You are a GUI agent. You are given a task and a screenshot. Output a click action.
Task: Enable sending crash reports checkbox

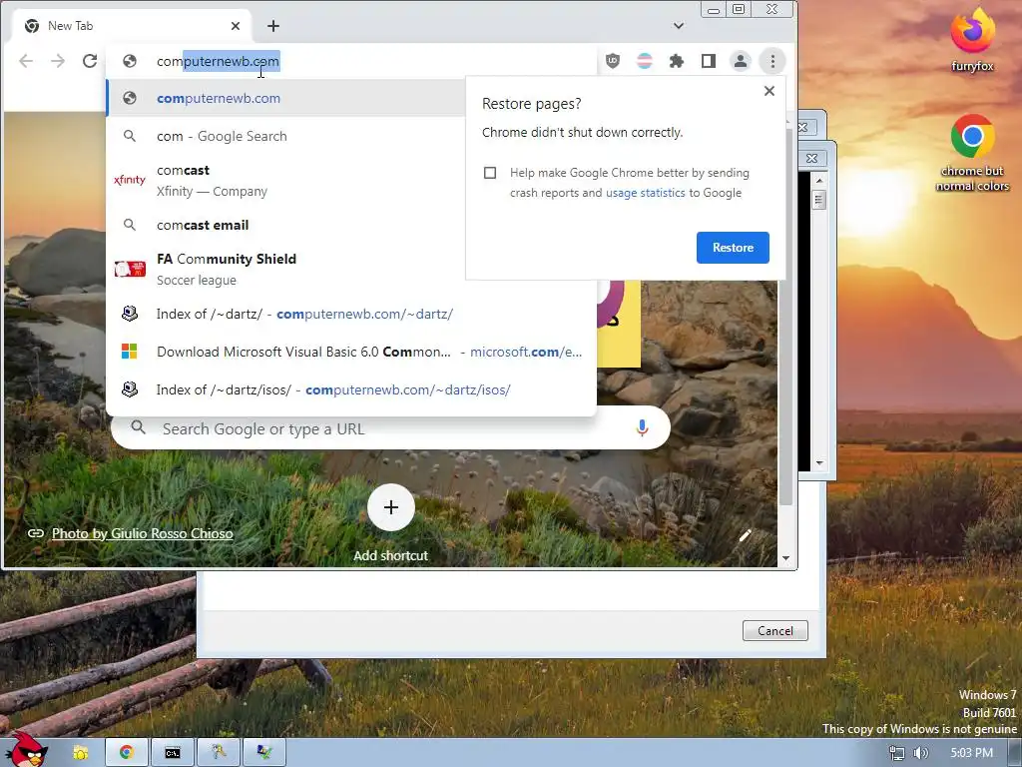click(490, 173)
